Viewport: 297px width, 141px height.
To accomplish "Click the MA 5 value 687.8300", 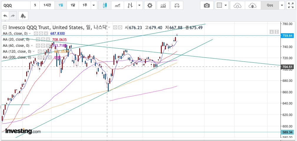I will pos(57,34).
